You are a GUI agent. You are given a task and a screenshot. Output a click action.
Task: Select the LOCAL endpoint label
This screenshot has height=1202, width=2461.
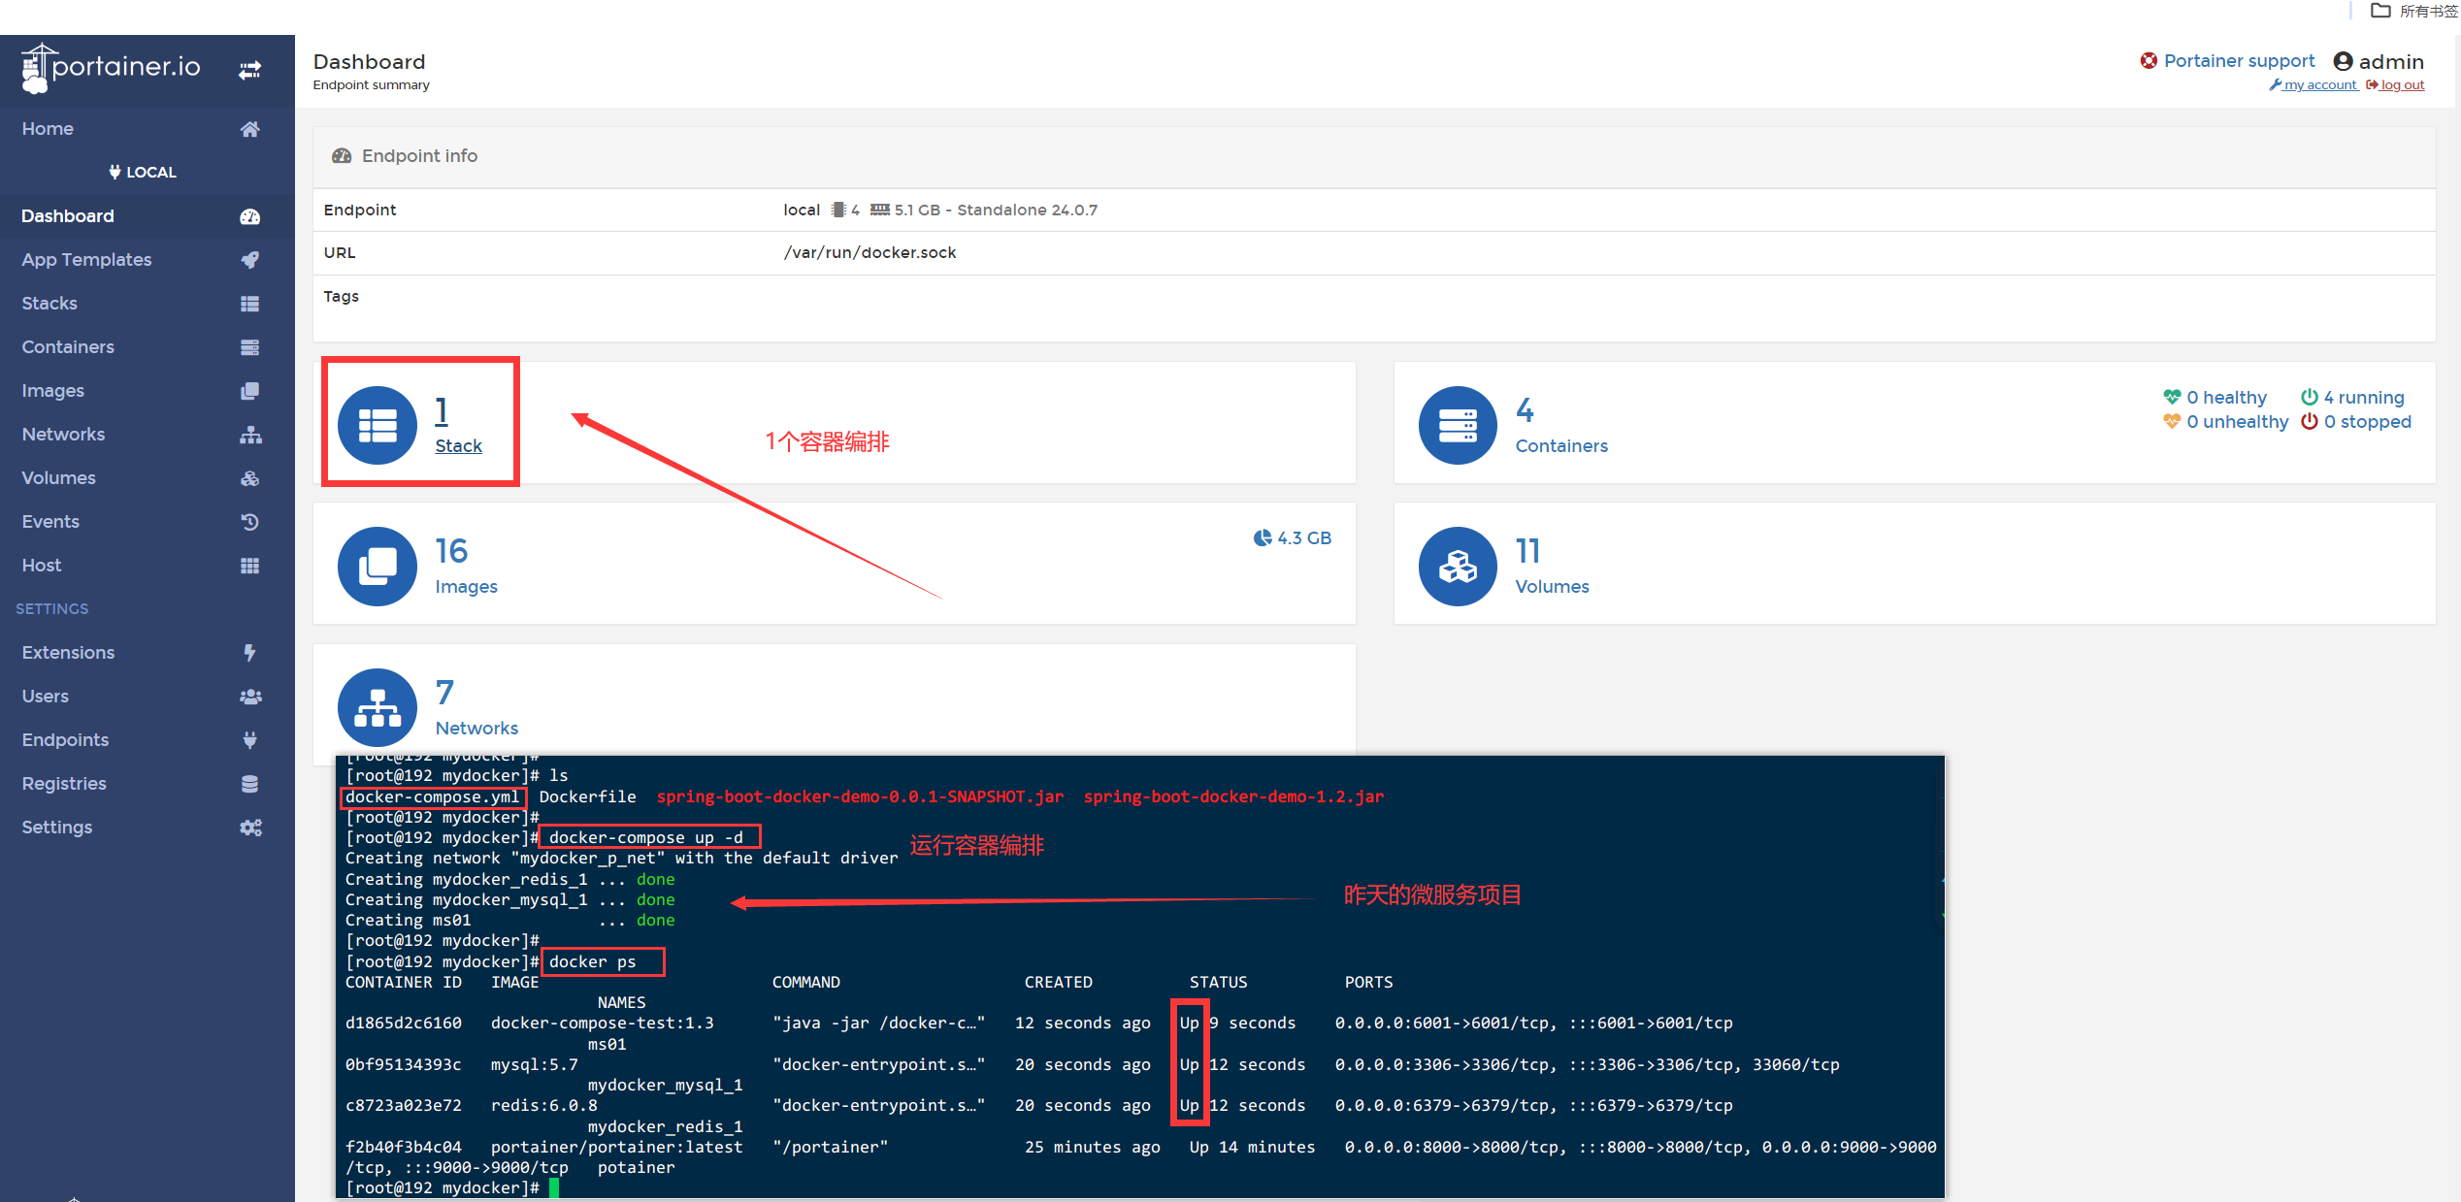(143, 172)
